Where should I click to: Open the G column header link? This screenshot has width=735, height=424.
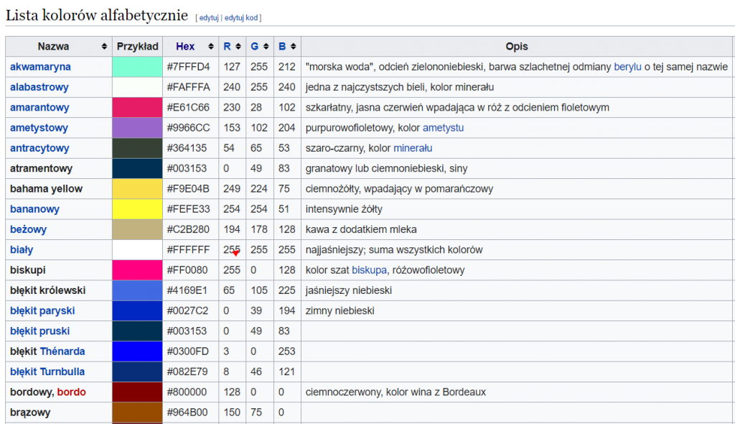pos(255,47)
